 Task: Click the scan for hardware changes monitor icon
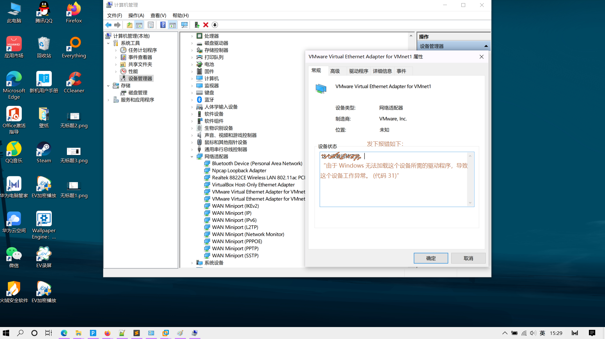click(x=184, y=25)
